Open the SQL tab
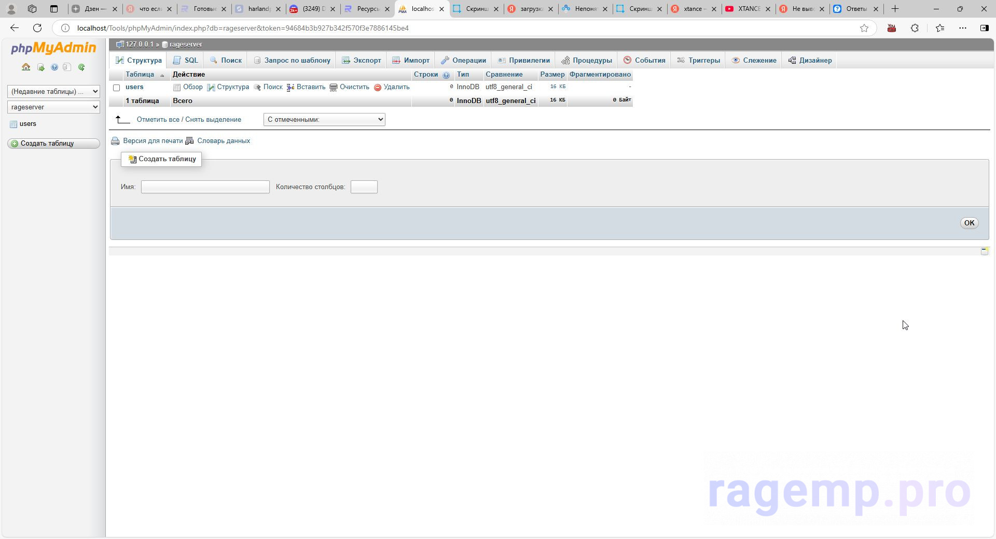Viewport: 996px width, 539px height. [x=185, y=60]
